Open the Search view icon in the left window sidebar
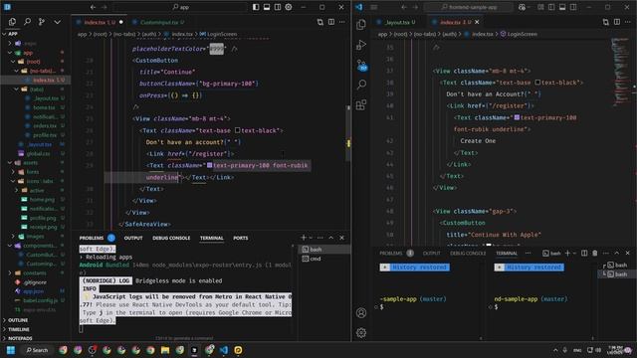This screenshot has height=358, width=637. click(27, 22)
